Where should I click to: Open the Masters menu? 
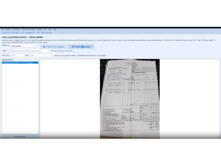point(8,30)
